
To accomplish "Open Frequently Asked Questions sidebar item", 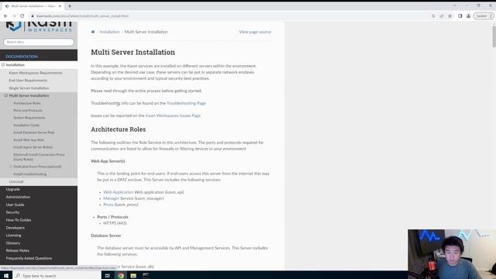I will tap(29, 258).
